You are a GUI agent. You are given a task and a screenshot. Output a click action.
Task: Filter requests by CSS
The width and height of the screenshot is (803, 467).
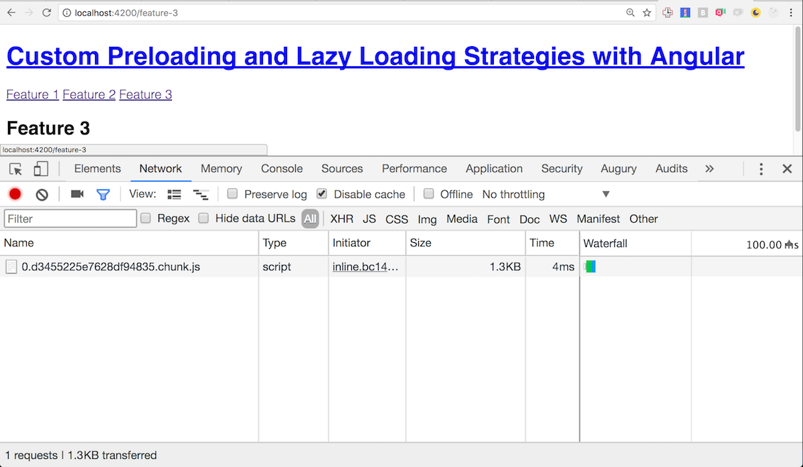(397, 219)
